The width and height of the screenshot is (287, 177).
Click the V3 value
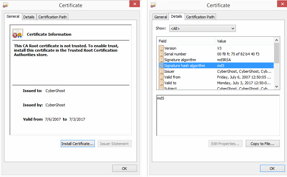pyautogui.click(x=219, y=48)
